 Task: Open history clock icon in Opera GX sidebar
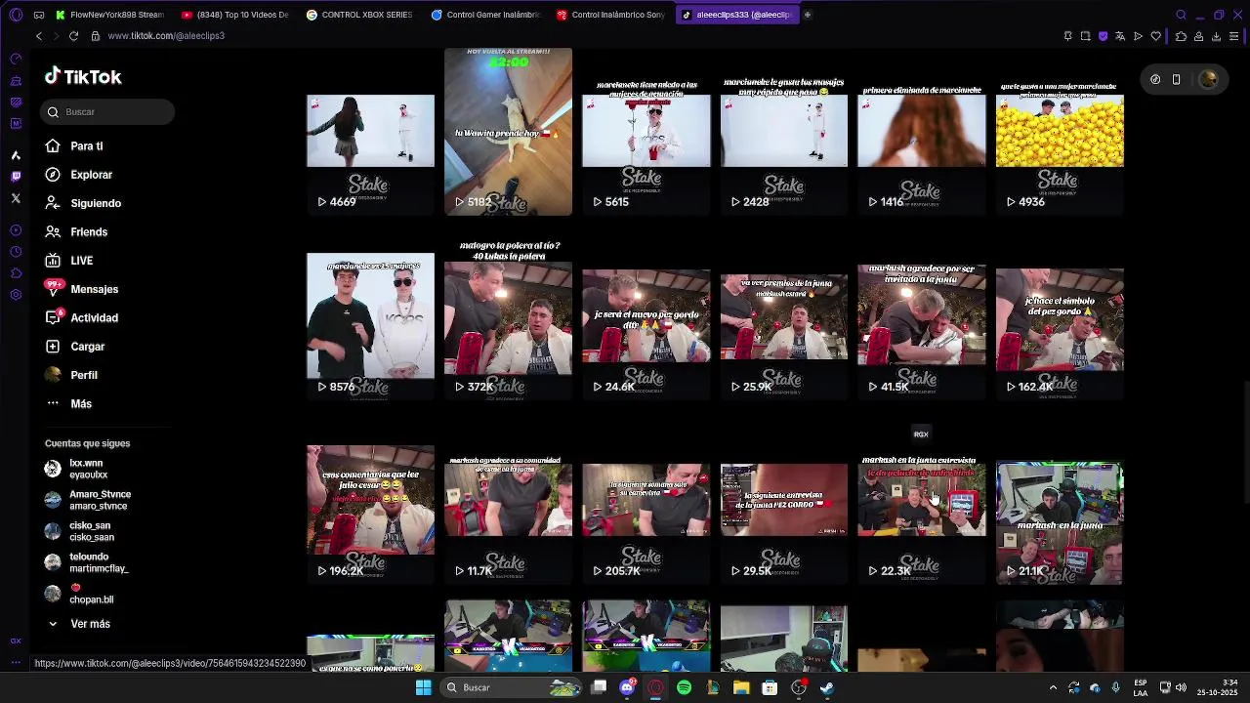tap(16, 252)
